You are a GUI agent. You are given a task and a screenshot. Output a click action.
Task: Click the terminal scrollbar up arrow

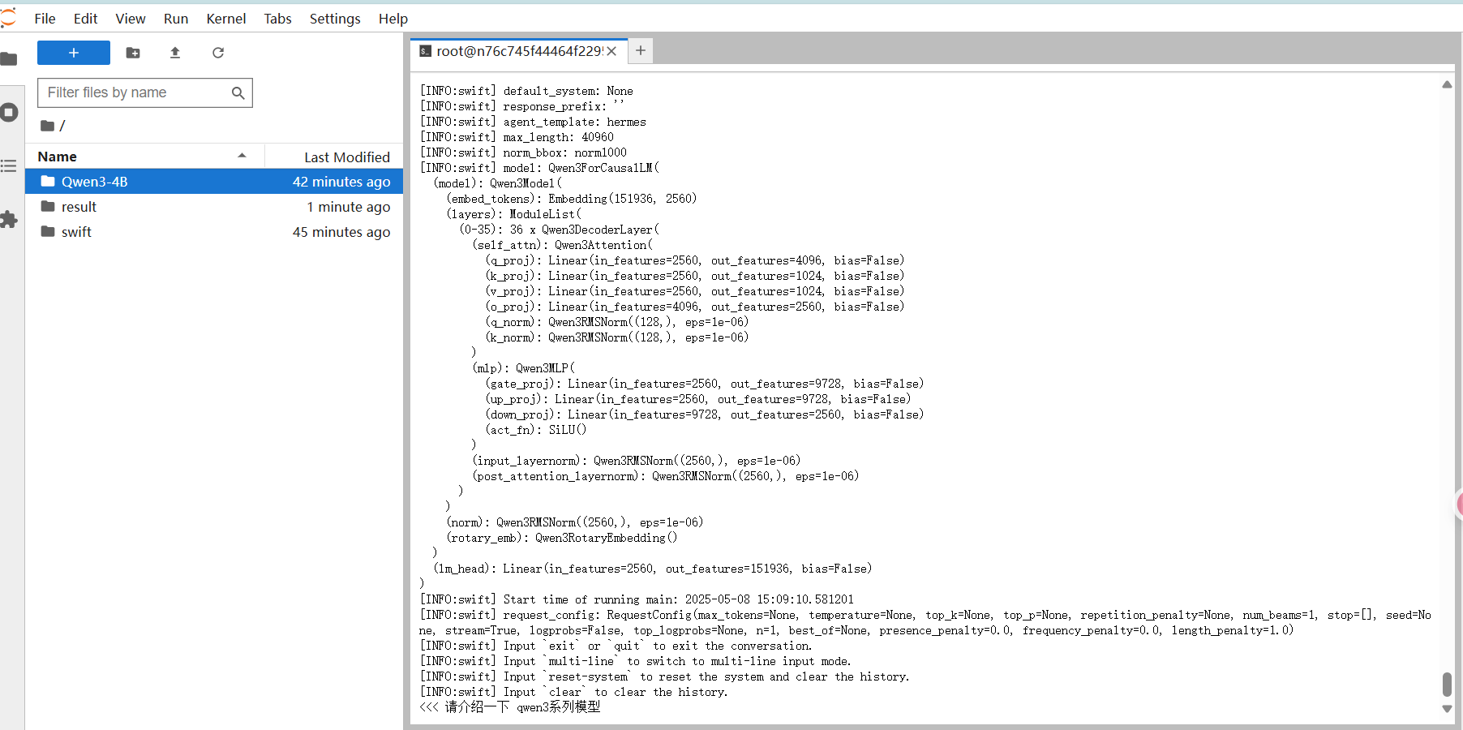[1447, 84]
